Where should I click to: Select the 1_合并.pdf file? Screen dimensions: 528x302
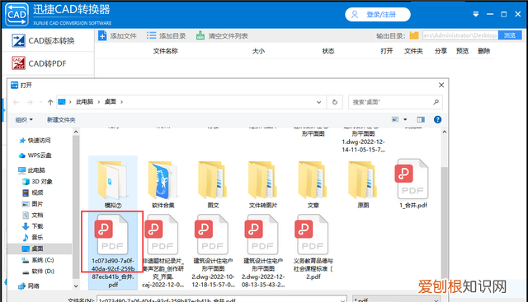click(x=413, y=184)
